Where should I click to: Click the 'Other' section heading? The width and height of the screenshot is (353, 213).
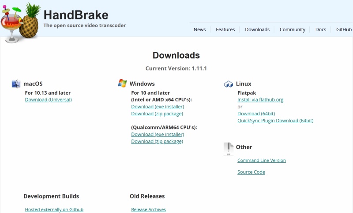tap(244, 147)
